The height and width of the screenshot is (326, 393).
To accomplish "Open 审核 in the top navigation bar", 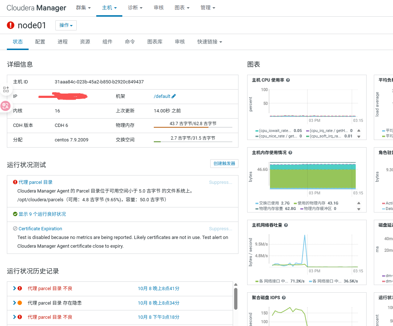I will pyautogui.click(x=159, y=8).
